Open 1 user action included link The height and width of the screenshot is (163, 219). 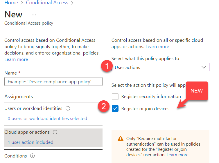tap(30, 142)
